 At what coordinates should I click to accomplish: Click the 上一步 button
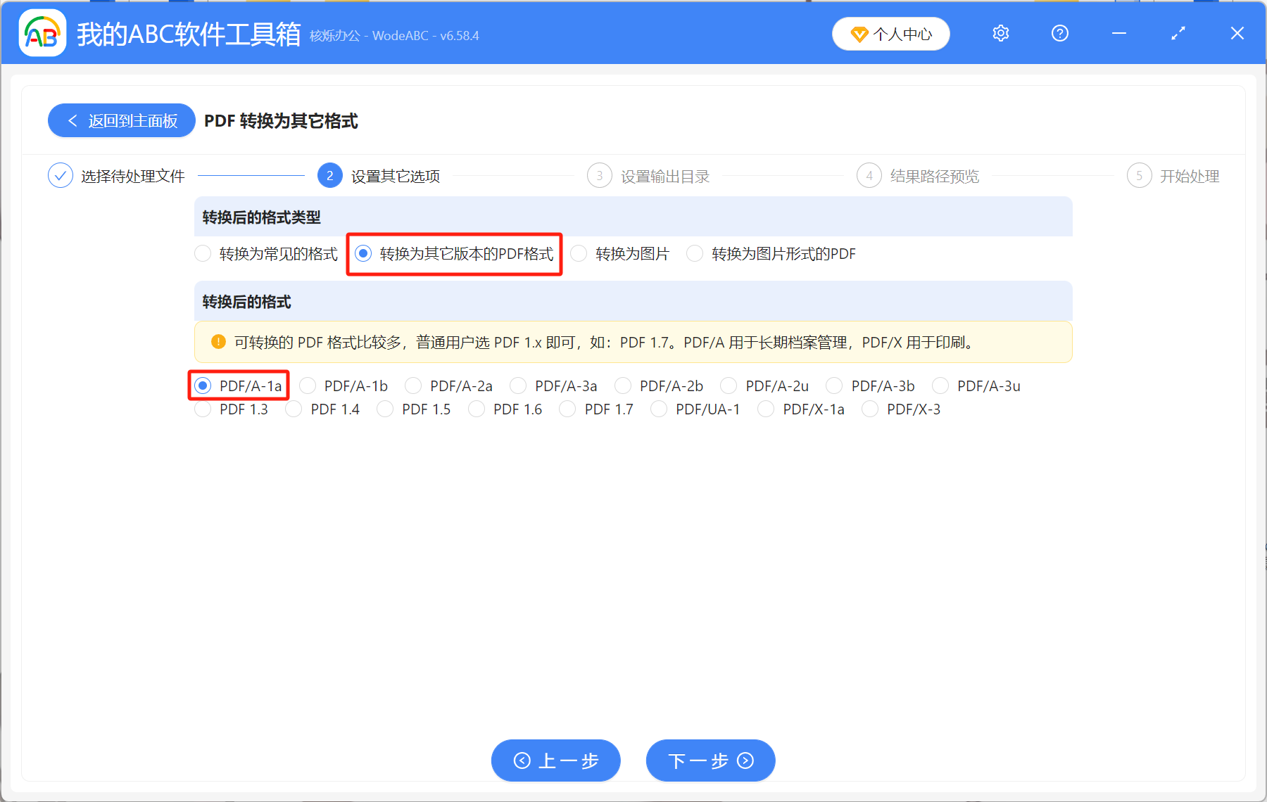(555, 760)
